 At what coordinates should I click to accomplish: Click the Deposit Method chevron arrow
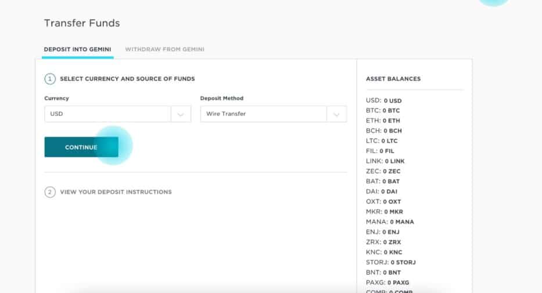point(336,114)
